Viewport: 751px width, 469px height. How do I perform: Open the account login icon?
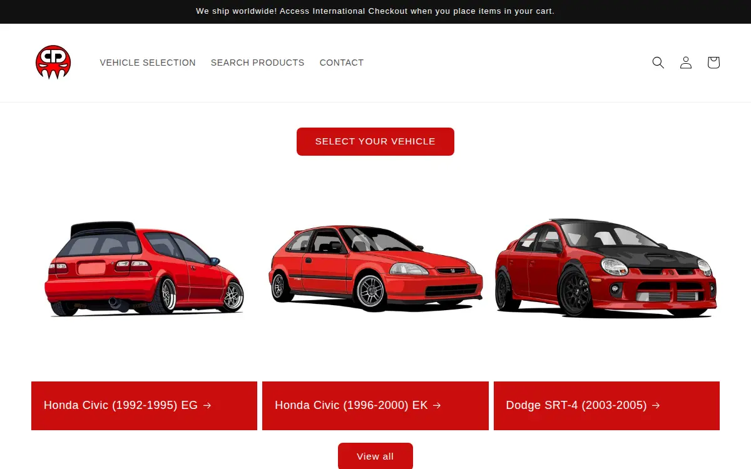[686, 63]
